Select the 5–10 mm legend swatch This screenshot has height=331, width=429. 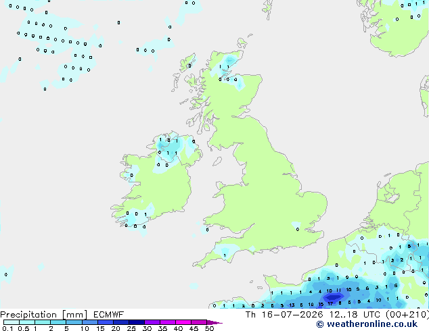(x=74, y=322)
